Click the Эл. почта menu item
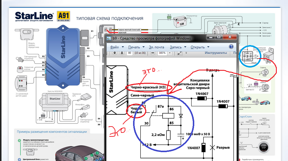This screenshot has width=288, height=161. click(156, 47)
